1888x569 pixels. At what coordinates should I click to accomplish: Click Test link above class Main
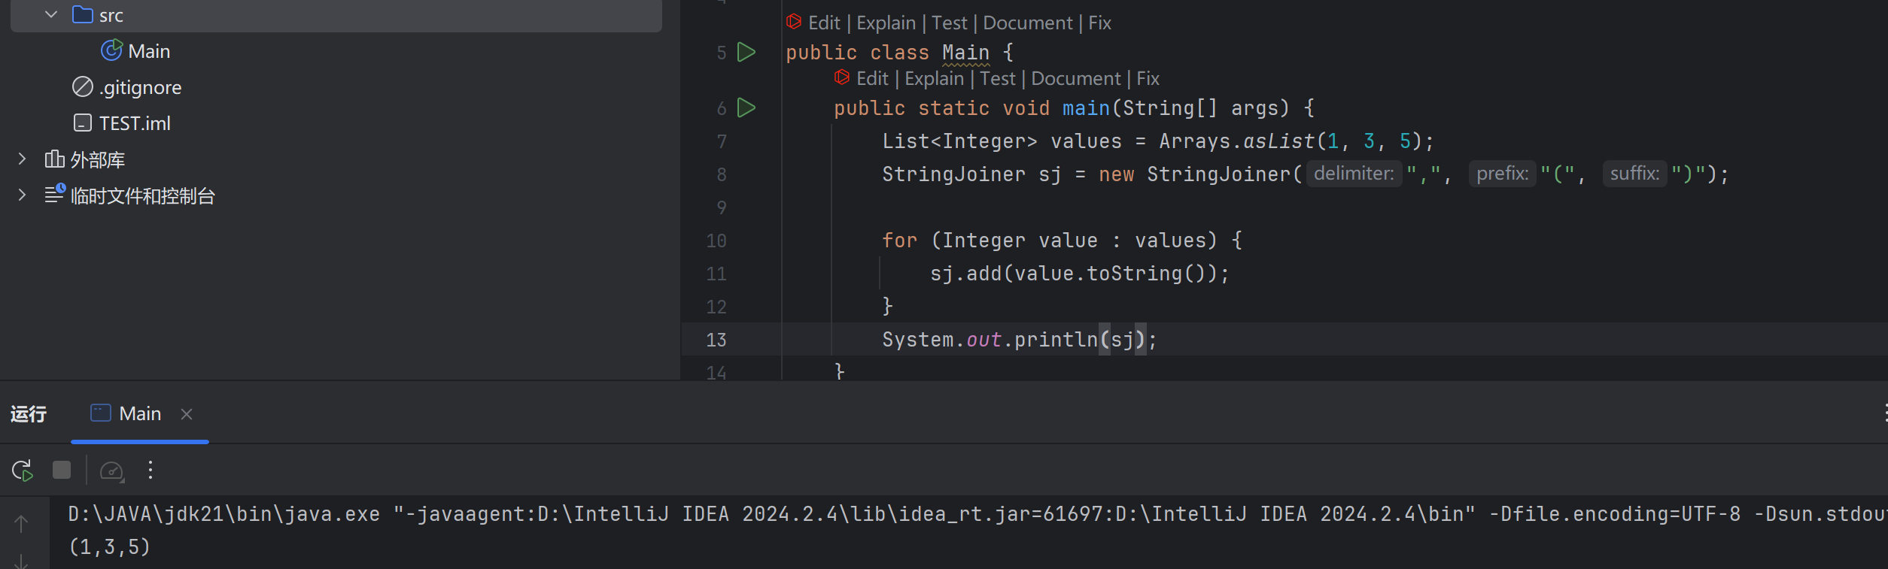click(x=949, y=23)
